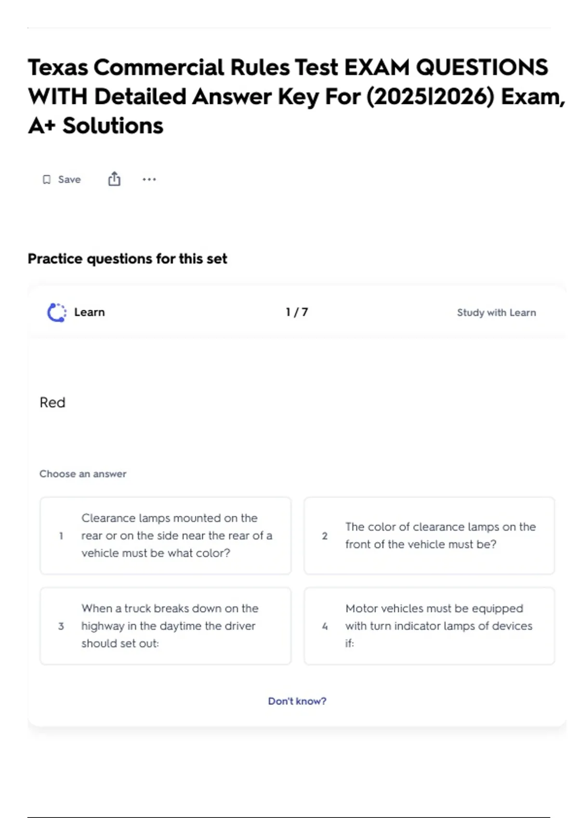Viewport: 578px width, 818px height.
Task: Click the Don't know? link
Action: coord(297,701)
